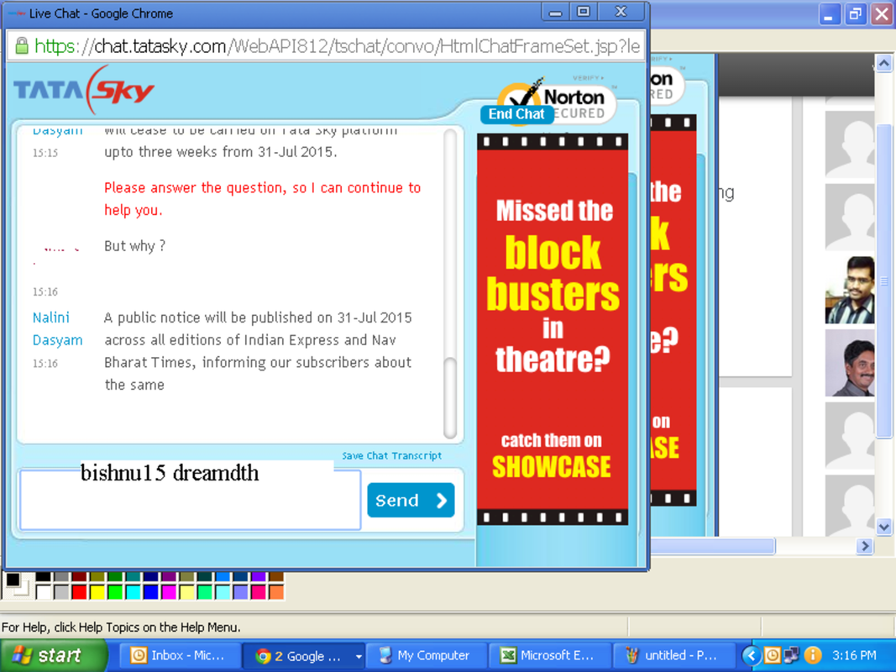The width and height of the screenshot is (896, 672).
Task: Pick the black color swatch in the palette
Action: [x=44, y=576]
